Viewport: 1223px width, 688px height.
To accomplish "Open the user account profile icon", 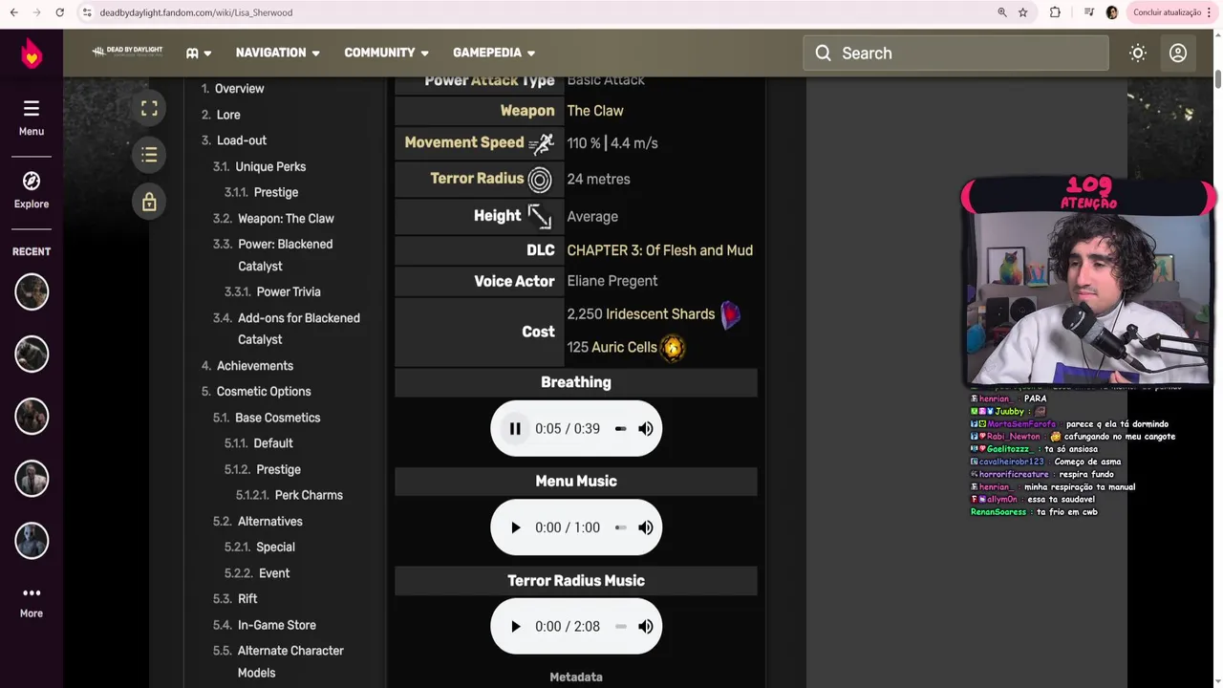I will [x=1178, y=54].
